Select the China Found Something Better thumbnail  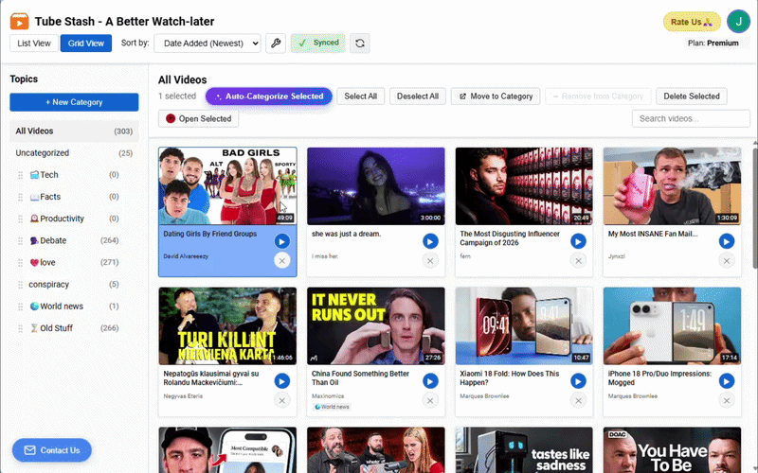[x=375, y=325]
